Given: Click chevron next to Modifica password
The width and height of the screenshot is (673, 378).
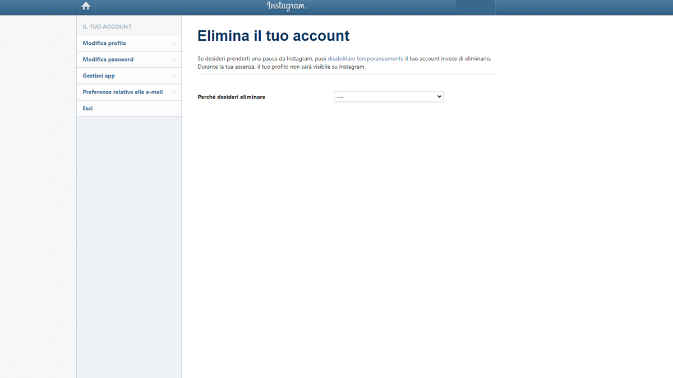Looking at the screenshot, I should (174, 59).
